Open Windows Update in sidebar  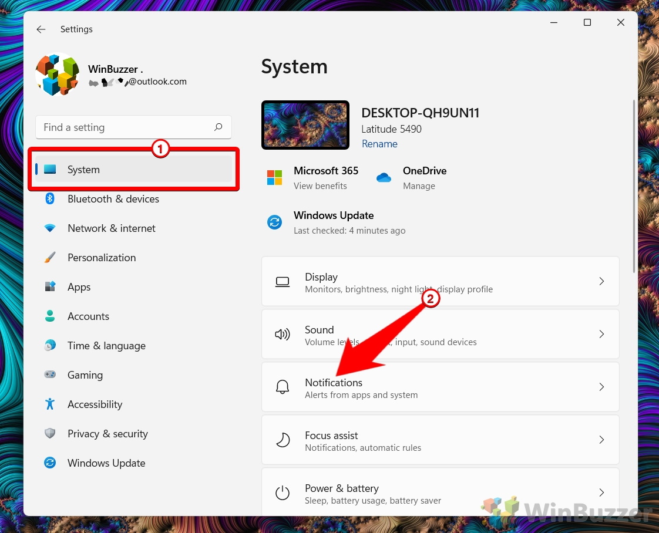coord(134,463)
